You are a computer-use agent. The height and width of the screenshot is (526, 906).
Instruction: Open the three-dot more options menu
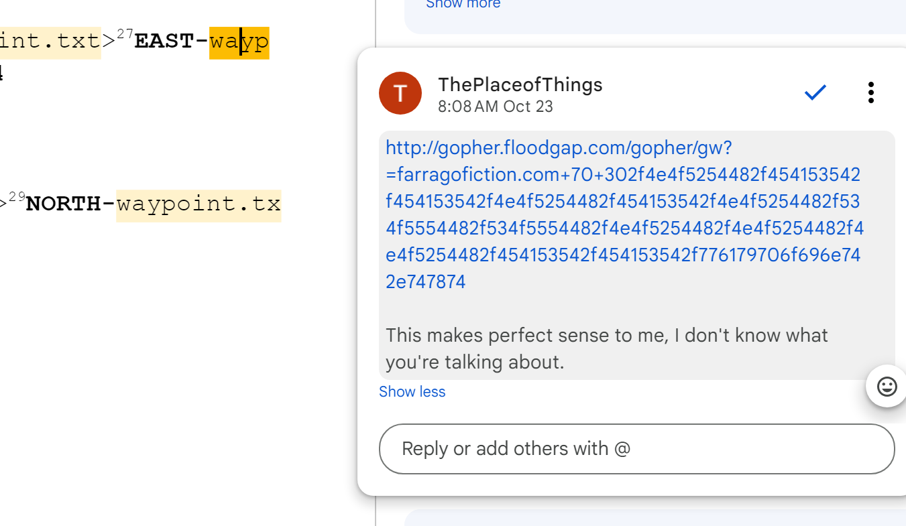870,92
